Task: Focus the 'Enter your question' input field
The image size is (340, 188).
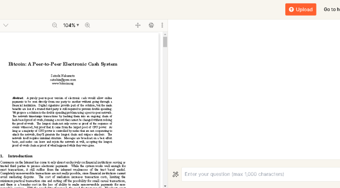Action: click(x=261, y=174)
